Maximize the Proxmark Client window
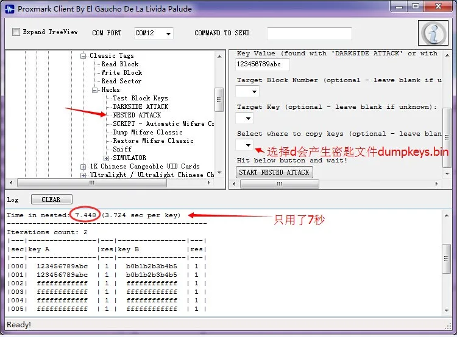This screenshot has width=457, height=337. click(416, 7)
